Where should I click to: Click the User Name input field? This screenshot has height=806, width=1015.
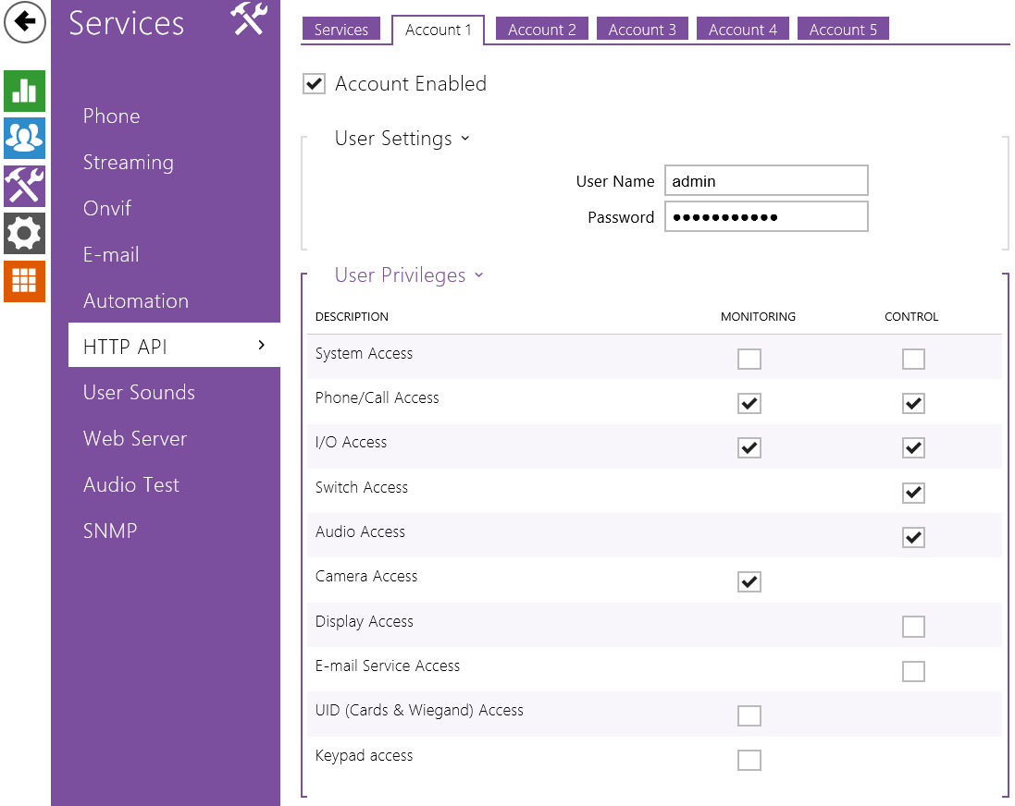point(766,181)
